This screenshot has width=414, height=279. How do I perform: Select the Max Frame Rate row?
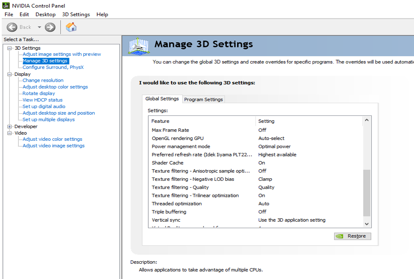pos(255,130)
